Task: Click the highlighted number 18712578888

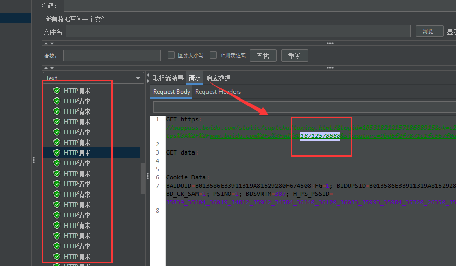Action: (x=320, y=136)
